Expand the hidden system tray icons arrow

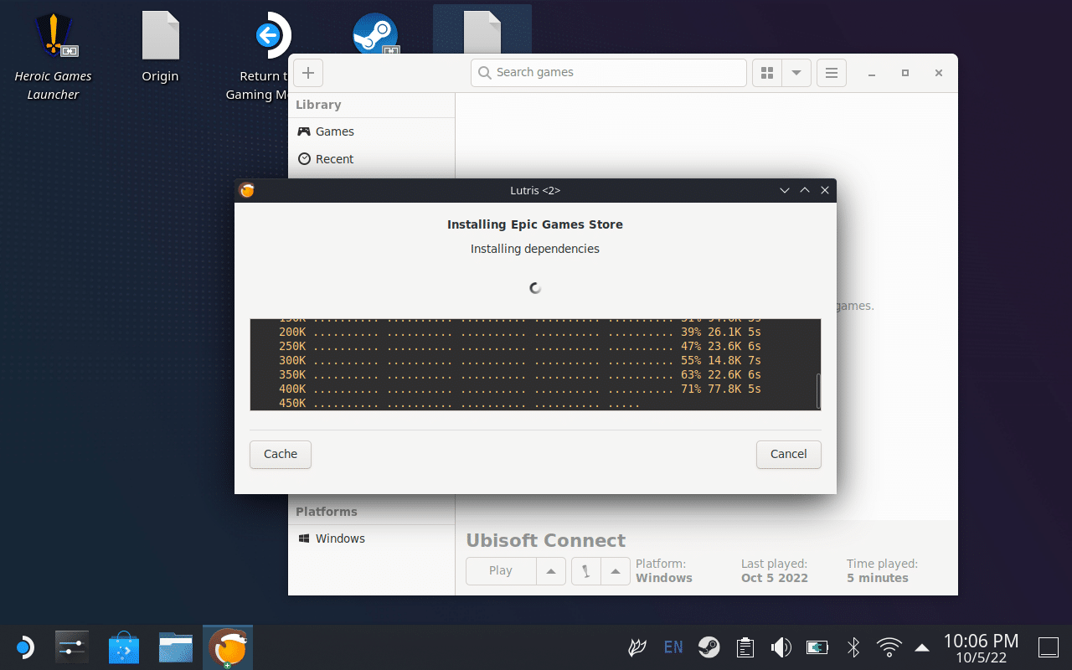(x=922, y=647)
